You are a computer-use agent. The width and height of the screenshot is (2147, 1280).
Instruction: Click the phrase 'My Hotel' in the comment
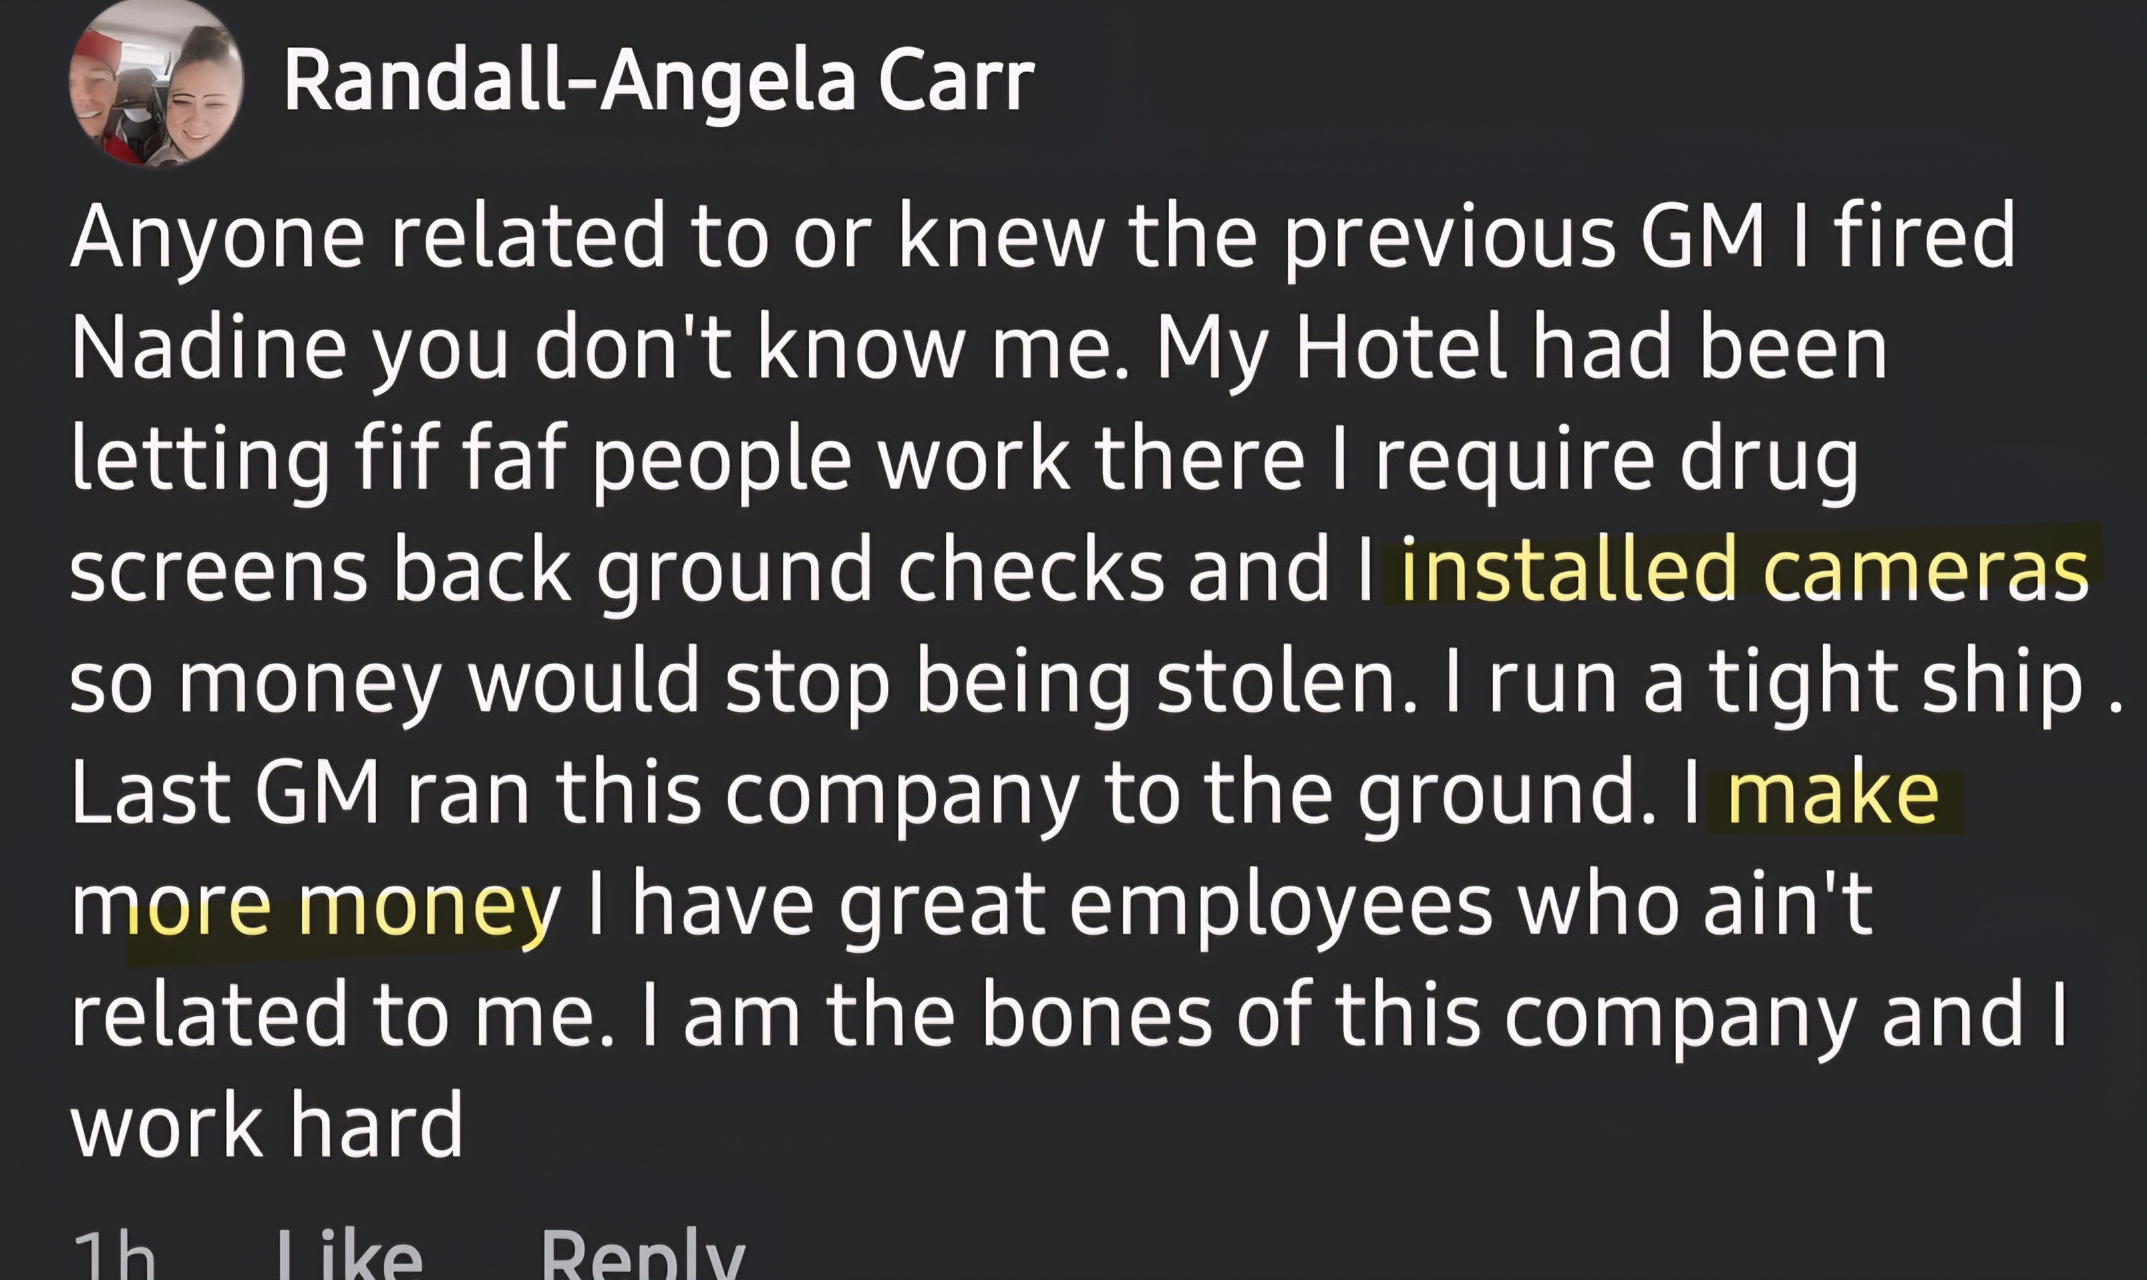(1331, 348)
